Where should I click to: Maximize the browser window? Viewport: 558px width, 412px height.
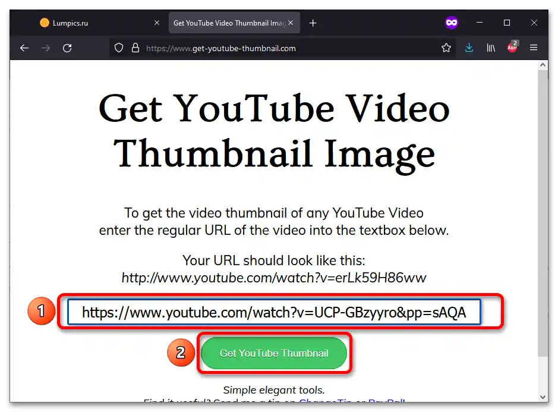(x=507, y=23)
